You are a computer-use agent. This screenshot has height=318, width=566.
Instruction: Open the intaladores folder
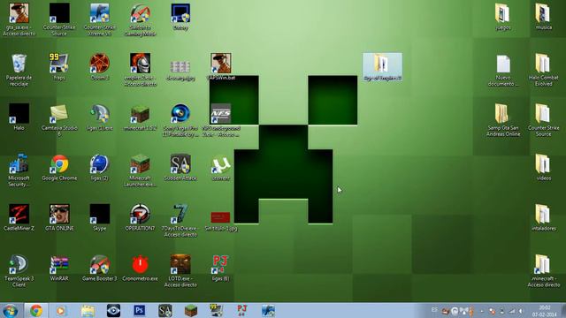pos(543,218)
